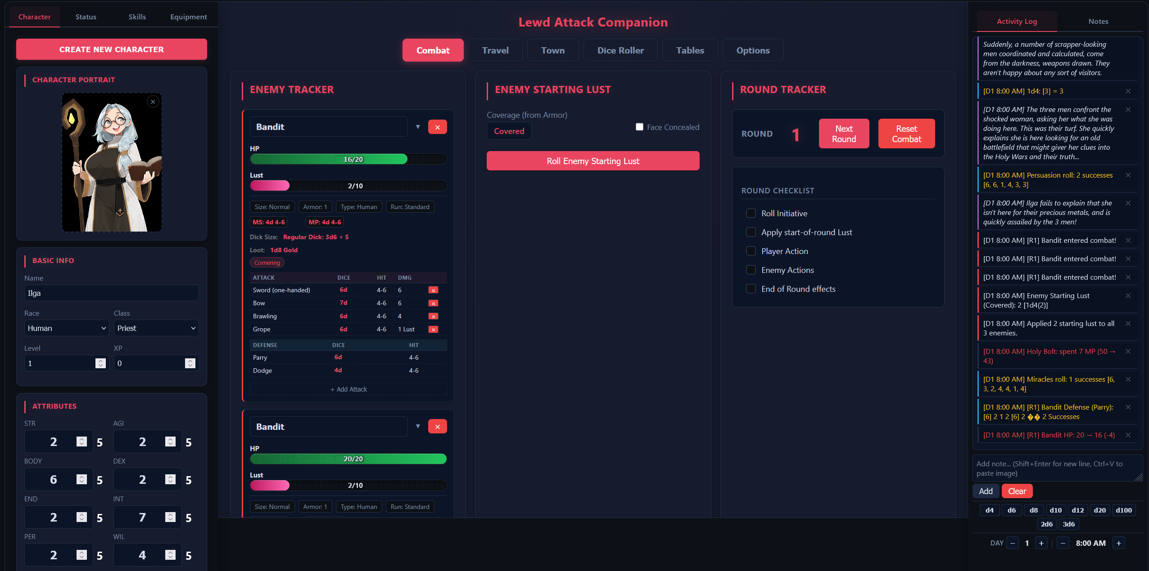Decrease time with the minus button
The height and width of the screenshot is (571, 1149).
tap(1063, 543)
